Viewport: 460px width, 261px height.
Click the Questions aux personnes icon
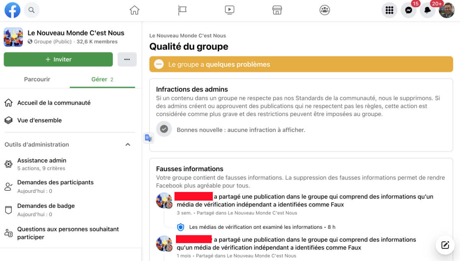[8, 233]
